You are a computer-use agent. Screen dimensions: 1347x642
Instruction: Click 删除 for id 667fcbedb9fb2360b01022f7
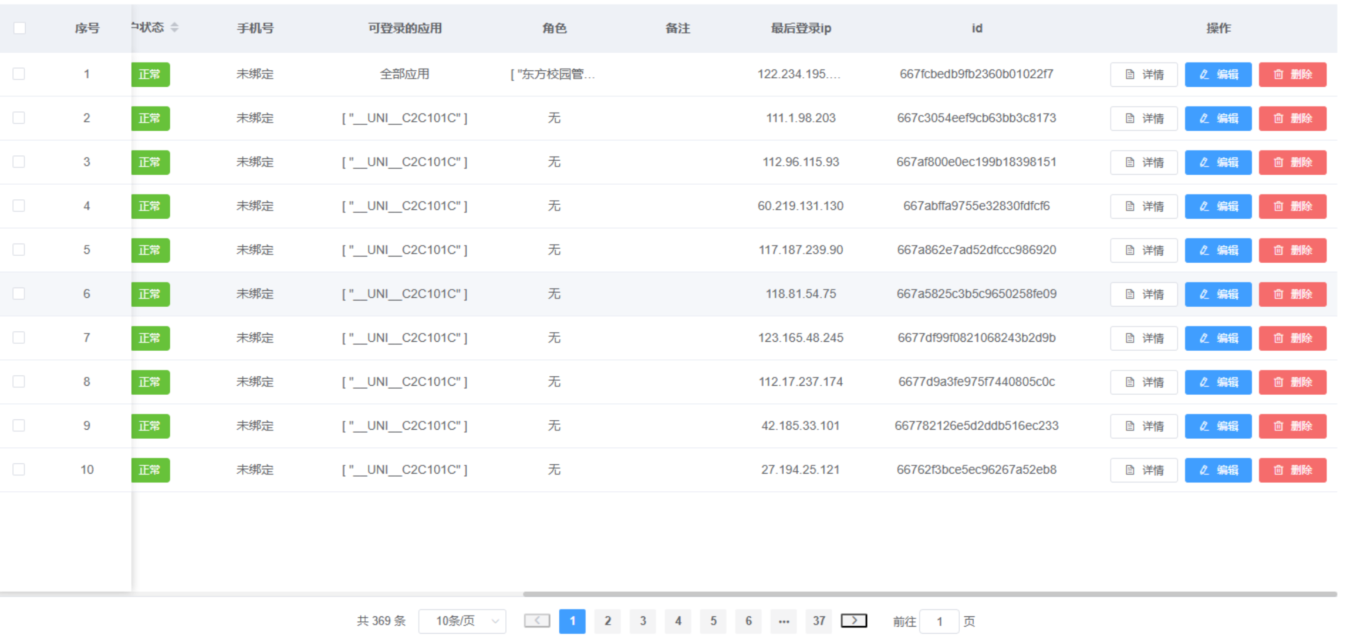point(1292,74)
